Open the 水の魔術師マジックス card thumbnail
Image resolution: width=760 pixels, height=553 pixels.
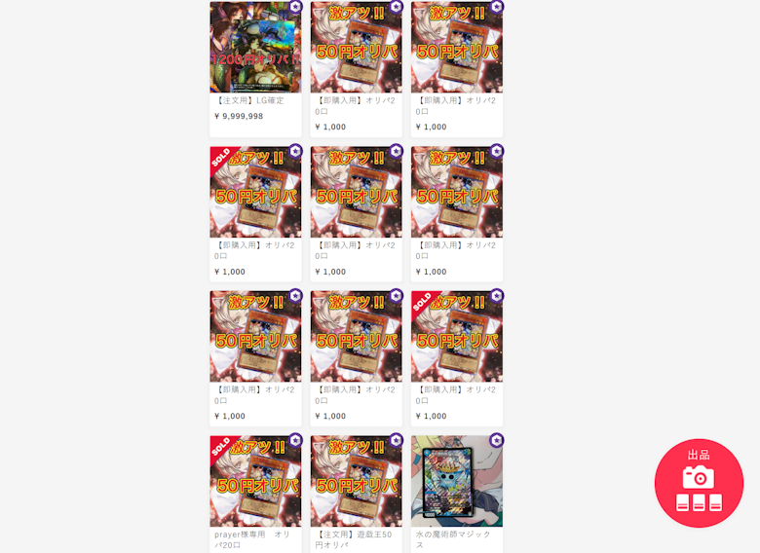[457, 481]
